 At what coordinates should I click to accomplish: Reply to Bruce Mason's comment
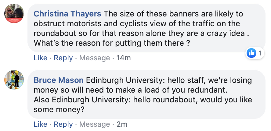(63, 124)
